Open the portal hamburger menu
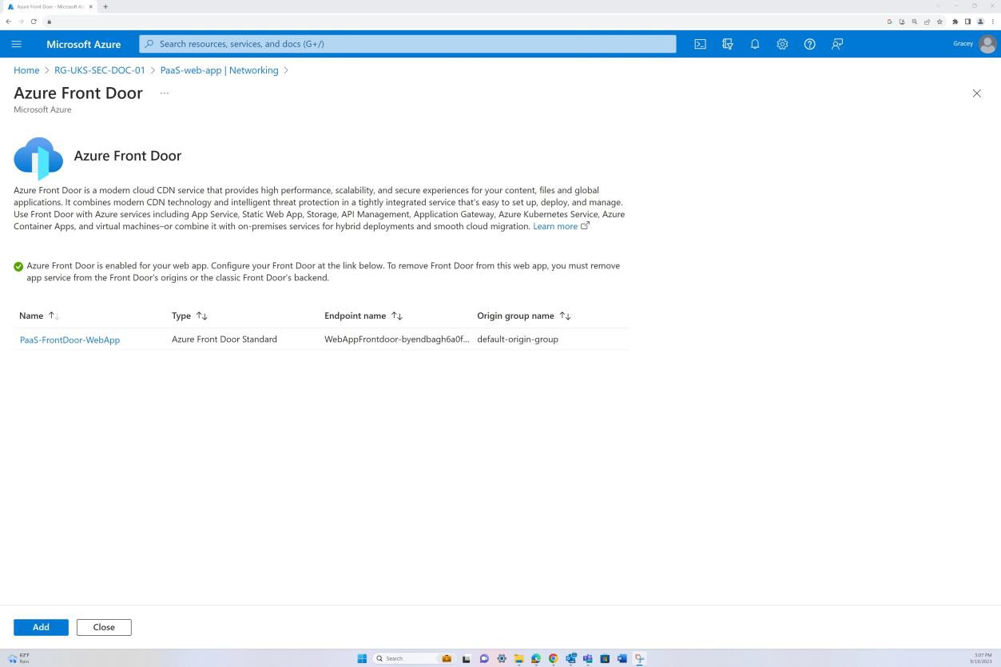 point(16,44)
